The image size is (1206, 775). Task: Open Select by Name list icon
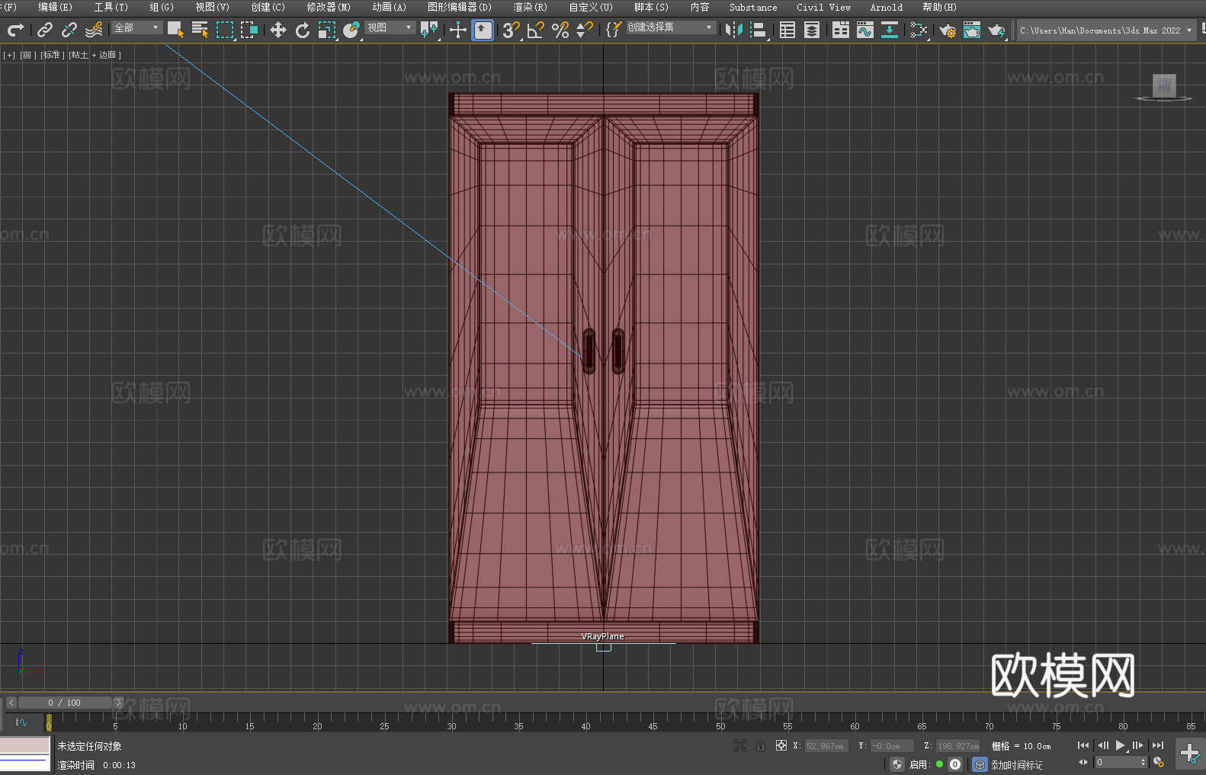point(200,30)
